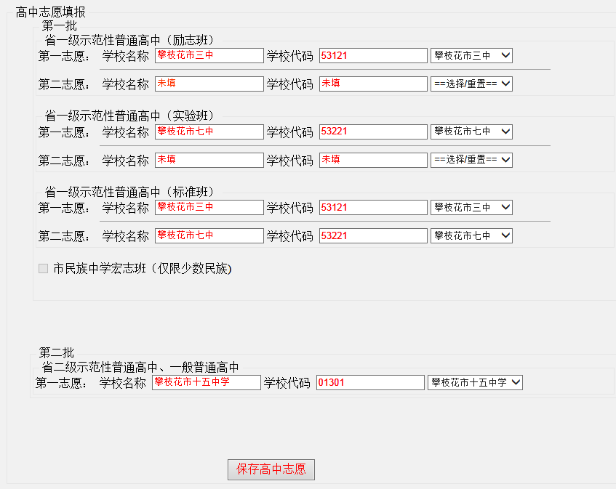Open the 实验班 second-choice 选择/重置 dropdown

(471, 160)
